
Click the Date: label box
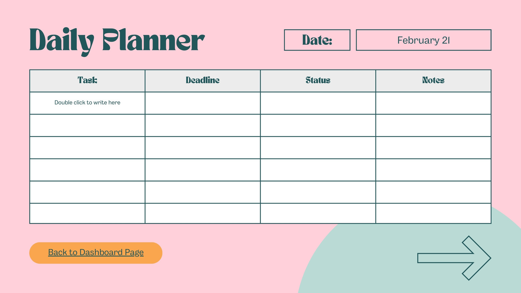coord(317,40)
